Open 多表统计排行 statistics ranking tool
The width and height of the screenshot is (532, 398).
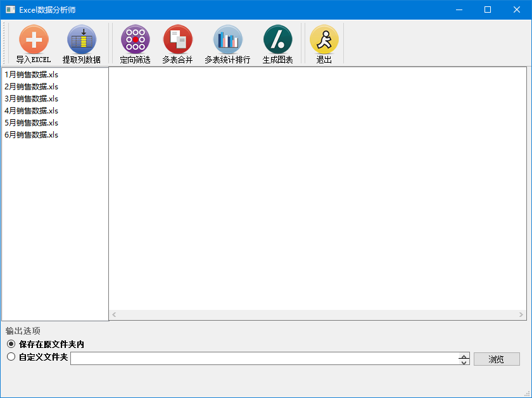tap(227, 44)
